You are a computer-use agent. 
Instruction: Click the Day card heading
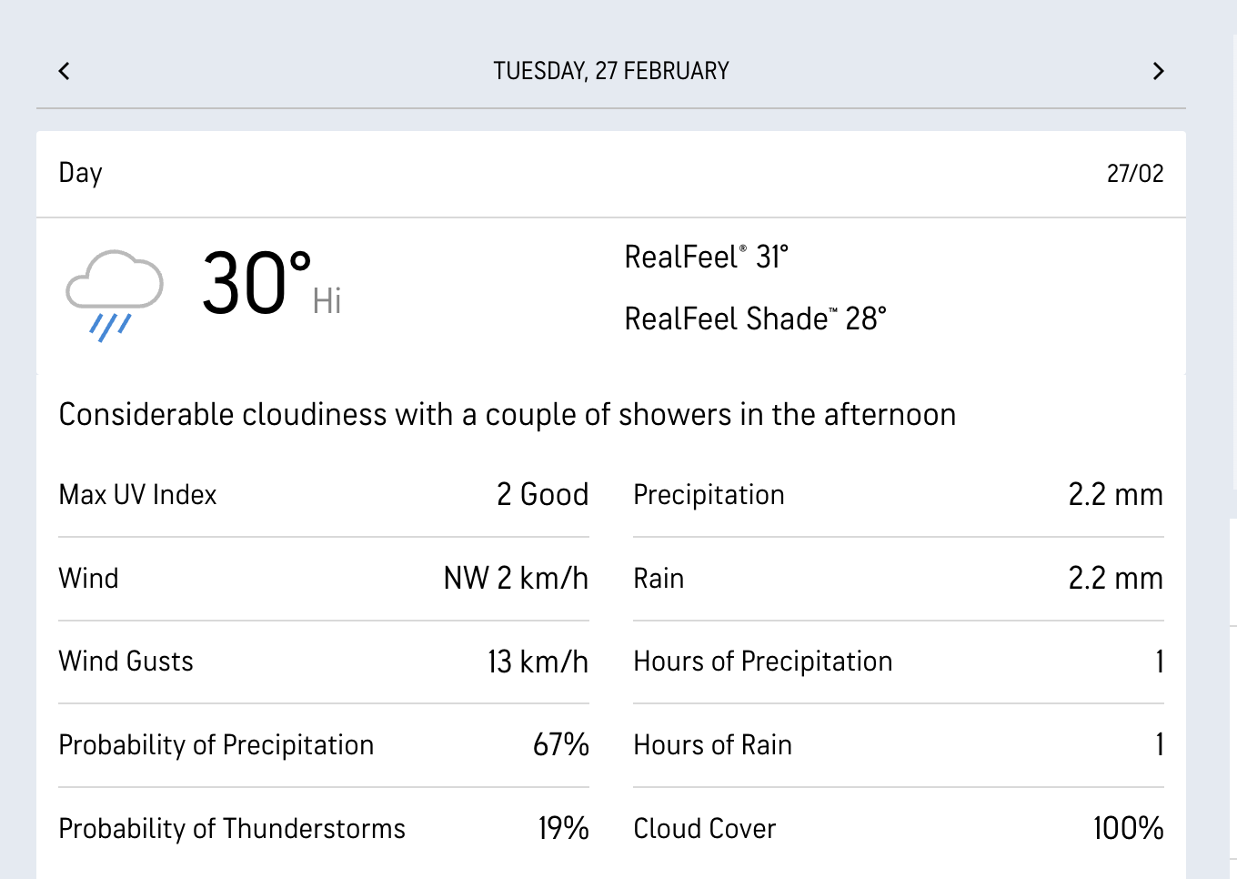click(81, 173)
